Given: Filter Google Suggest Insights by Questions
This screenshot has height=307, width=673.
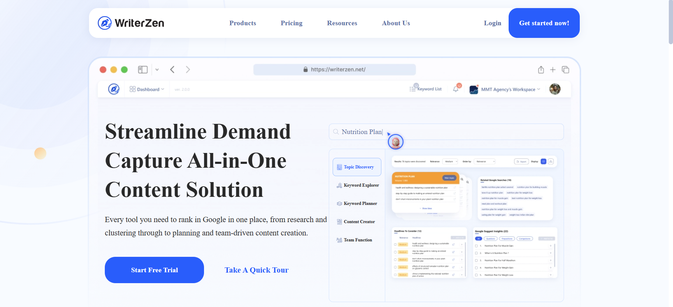Looking at the screenshot, I should [490, 239].
